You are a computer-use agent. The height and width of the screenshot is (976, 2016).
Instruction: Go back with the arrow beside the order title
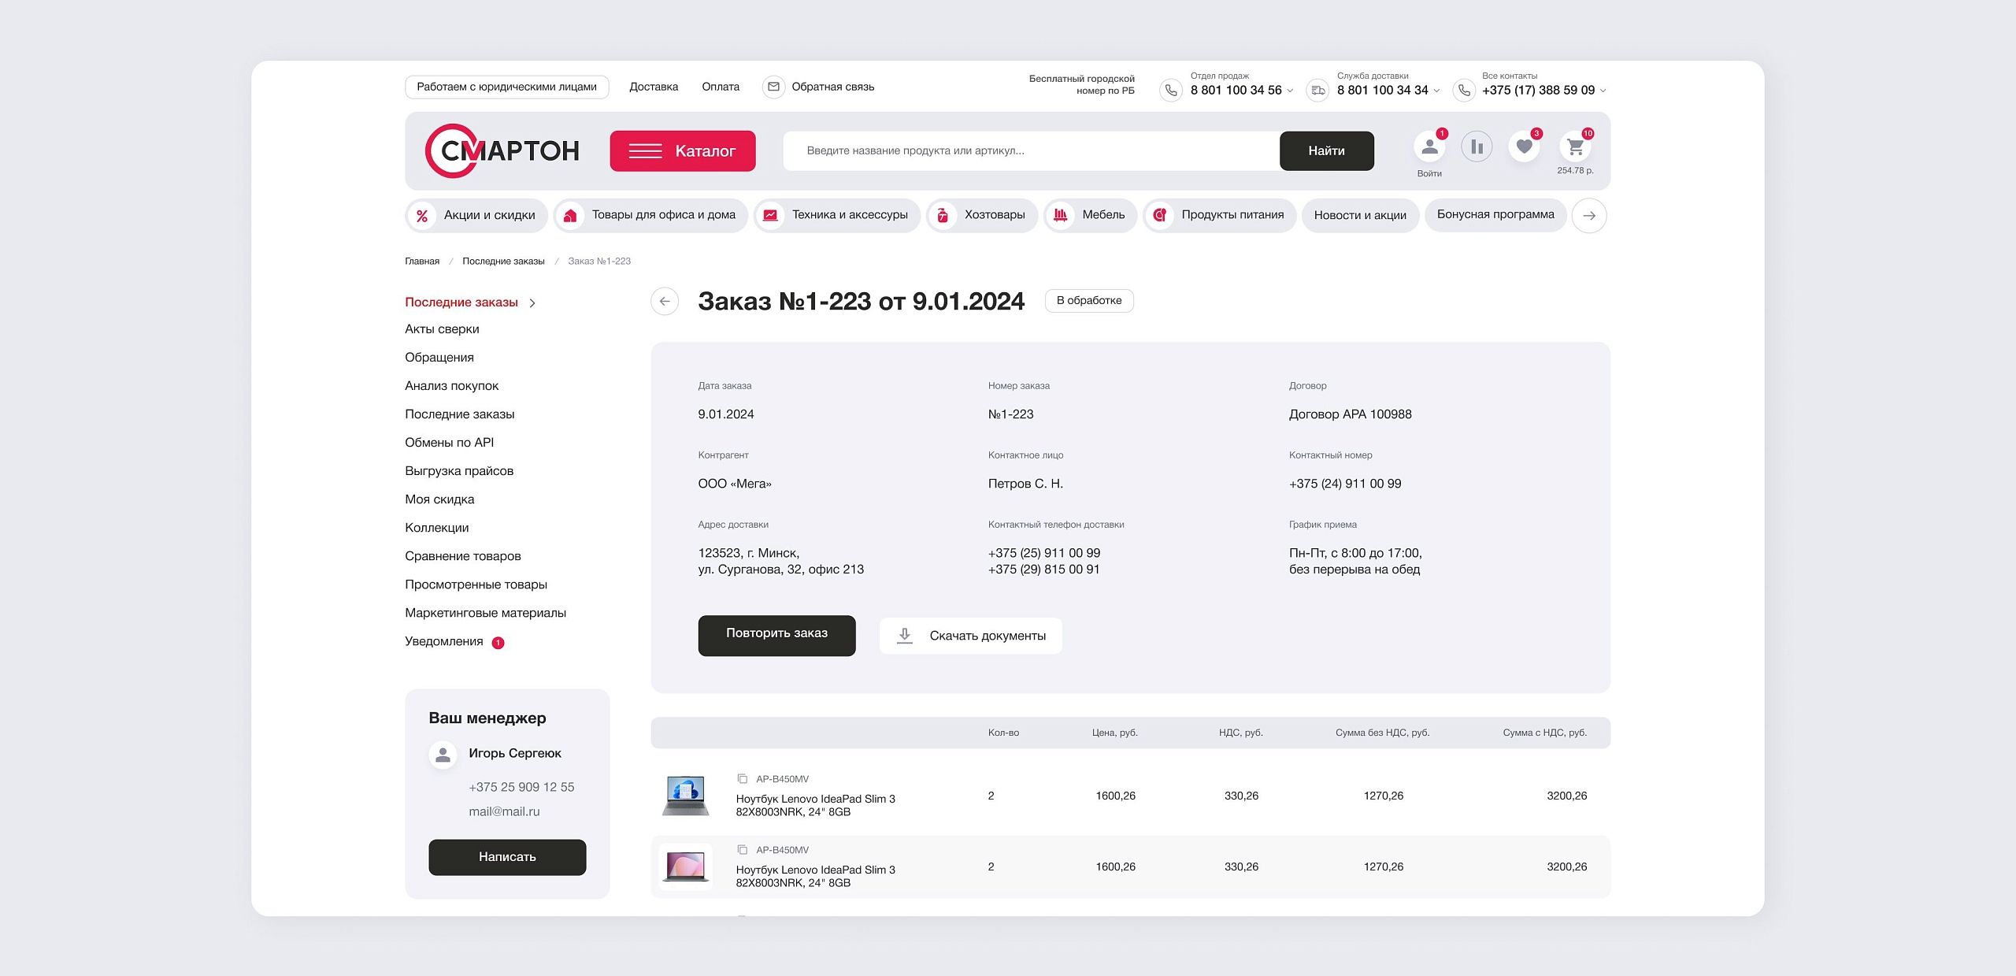[x=665, y=301]
